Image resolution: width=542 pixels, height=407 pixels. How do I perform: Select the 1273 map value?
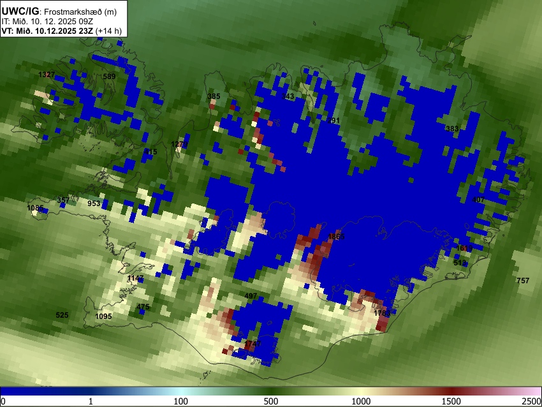[x=179, y=144]
